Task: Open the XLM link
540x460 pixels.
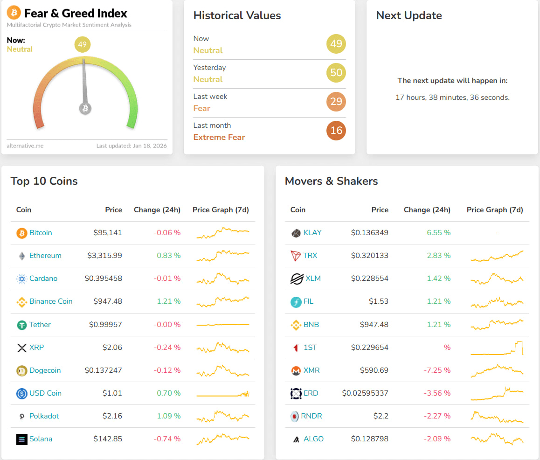Action: click(x=313, y=278)
